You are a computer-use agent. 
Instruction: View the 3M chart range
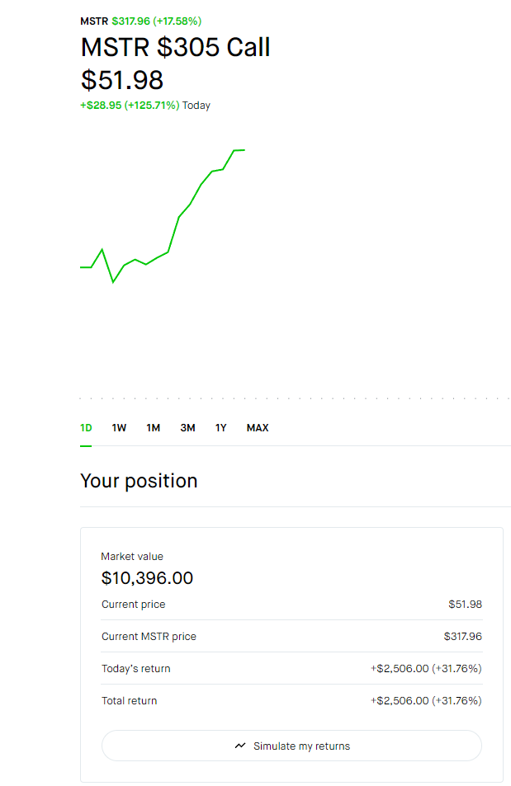click(187, 427)
